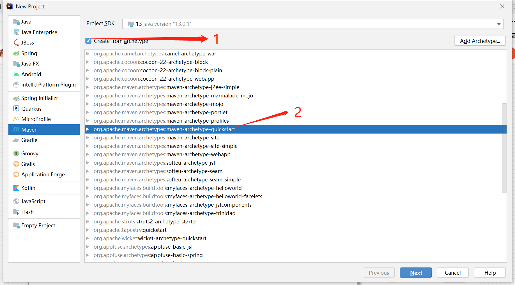The image size is (515, 285).
Task: Select Spring project type
Action: [44, 53]
